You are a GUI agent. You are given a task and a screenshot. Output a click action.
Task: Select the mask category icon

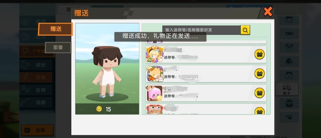(289, 34)
